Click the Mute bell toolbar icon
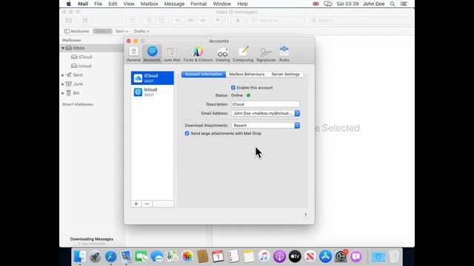Screen dimensions: 474x266 (238, 21)
